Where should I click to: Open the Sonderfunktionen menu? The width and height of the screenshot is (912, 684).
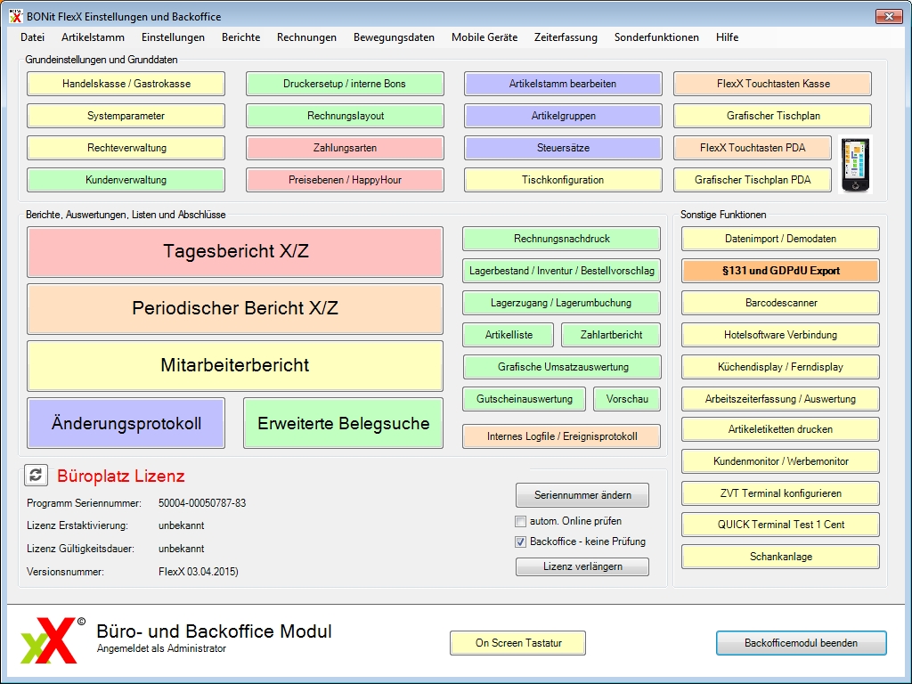pos(656,37)
